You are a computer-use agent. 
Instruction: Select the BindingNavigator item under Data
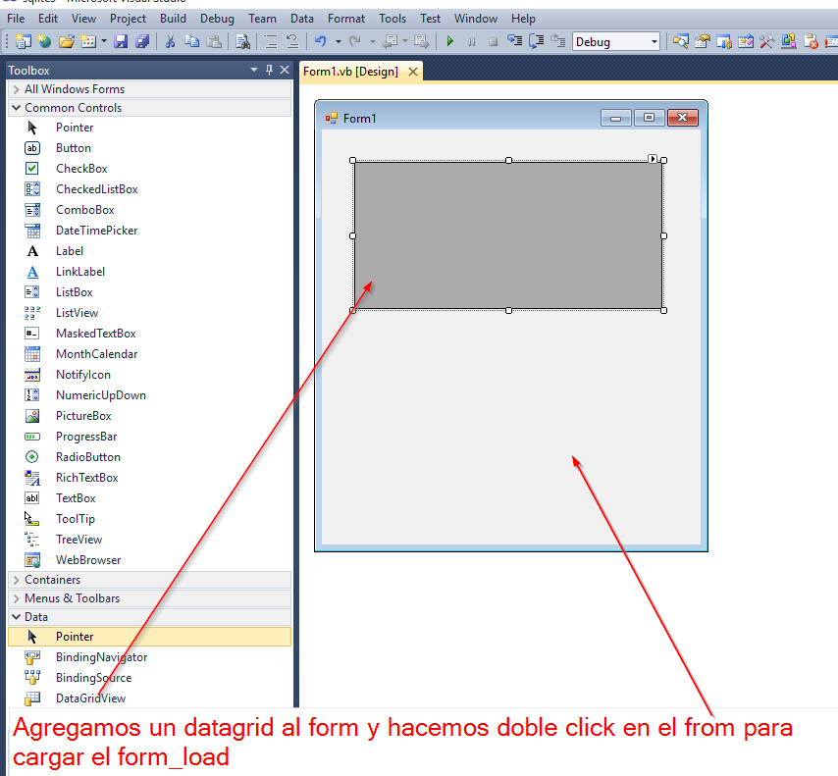149,657
